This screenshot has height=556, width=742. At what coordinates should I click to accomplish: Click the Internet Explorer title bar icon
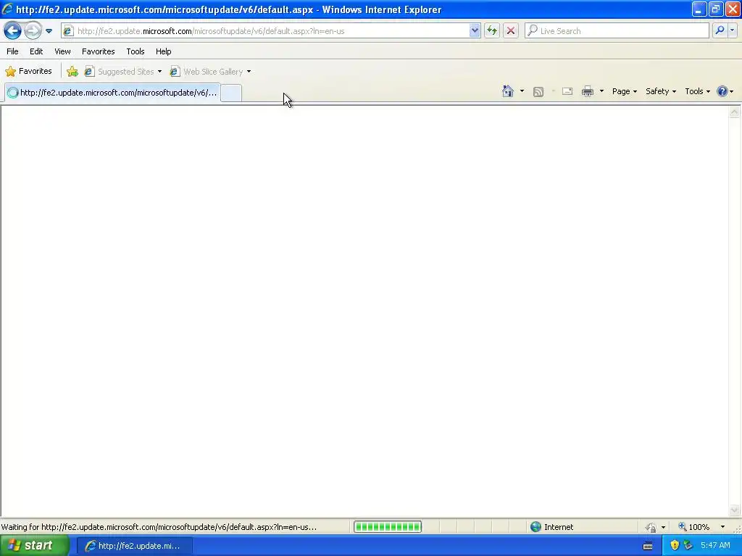(x=7, y=9)
